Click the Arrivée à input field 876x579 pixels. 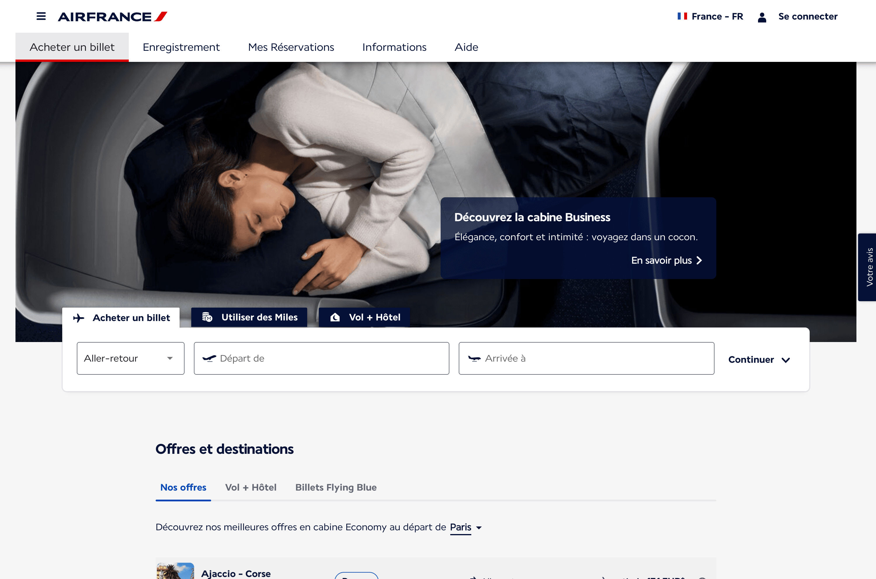coord(586,358)
